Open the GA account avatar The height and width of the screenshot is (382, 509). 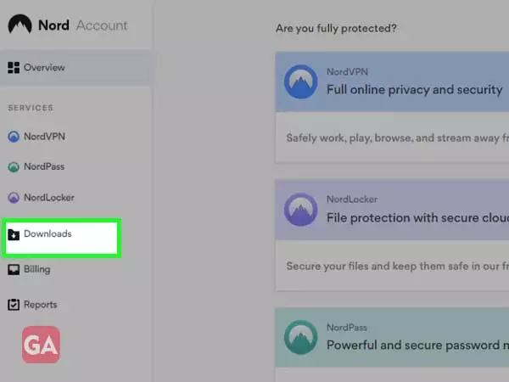41,345
